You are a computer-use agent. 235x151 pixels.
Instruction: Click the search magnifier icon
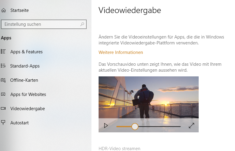point(82,24)
